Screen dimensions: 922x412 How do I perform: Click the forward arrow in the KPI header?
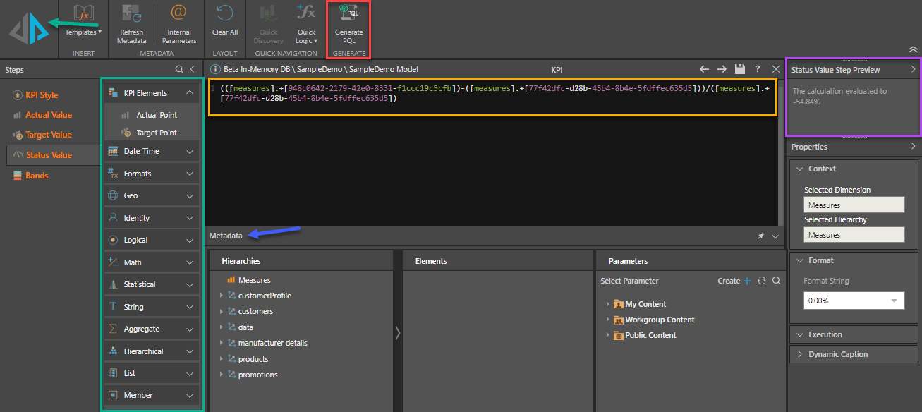pos(722,69)
